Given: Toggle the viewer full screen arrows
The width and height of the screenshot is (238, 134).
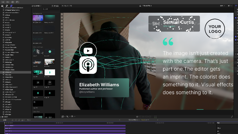Looking at the screenshot, I should (232, 117).
